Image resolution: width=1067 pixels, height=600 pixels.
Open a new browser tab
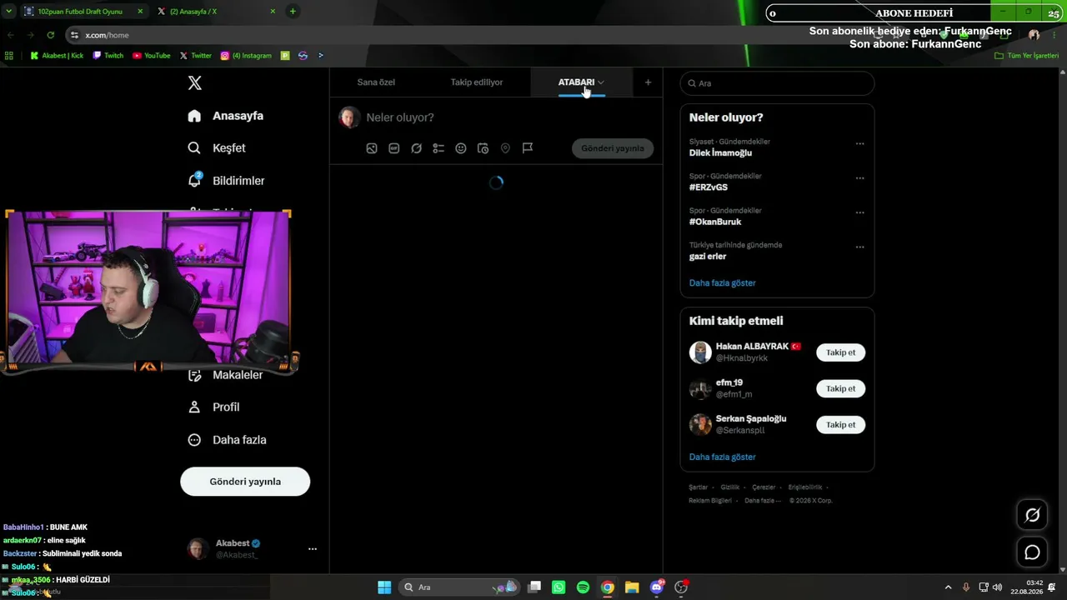click(x=293, y=12)
